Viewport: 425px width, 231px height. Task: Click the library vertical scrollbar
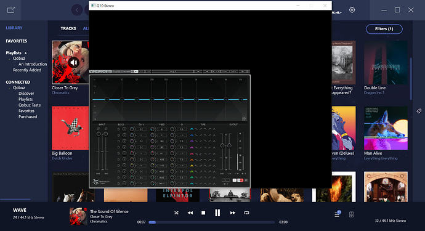[411, 79]
